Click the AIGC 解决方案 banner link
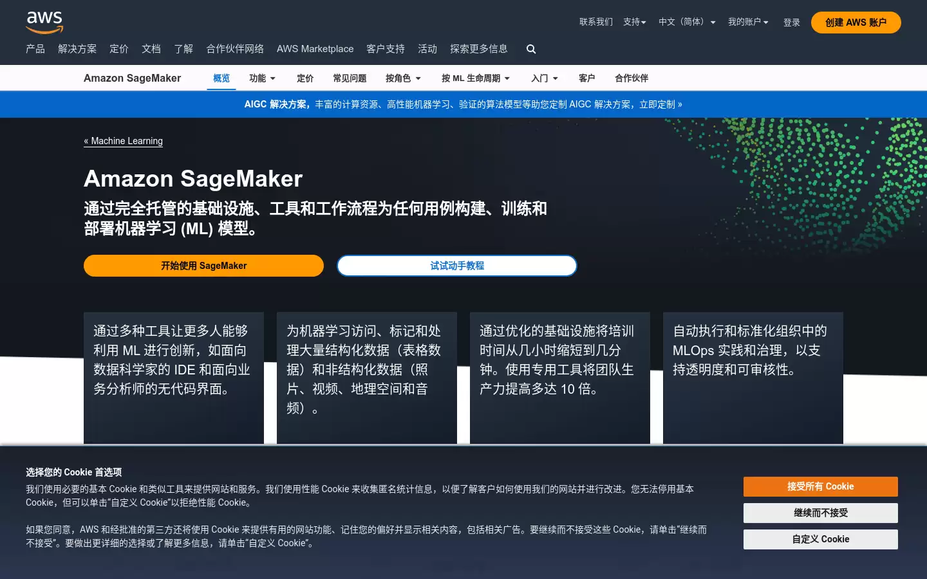This screenshot has width=927, height=579. 464,104
